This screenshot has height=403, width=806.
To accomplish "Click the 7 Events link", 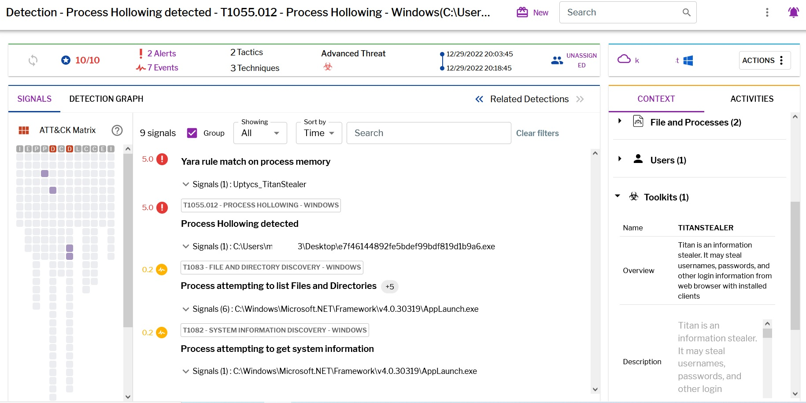I will pyautogui.click(x=163, y=68).
